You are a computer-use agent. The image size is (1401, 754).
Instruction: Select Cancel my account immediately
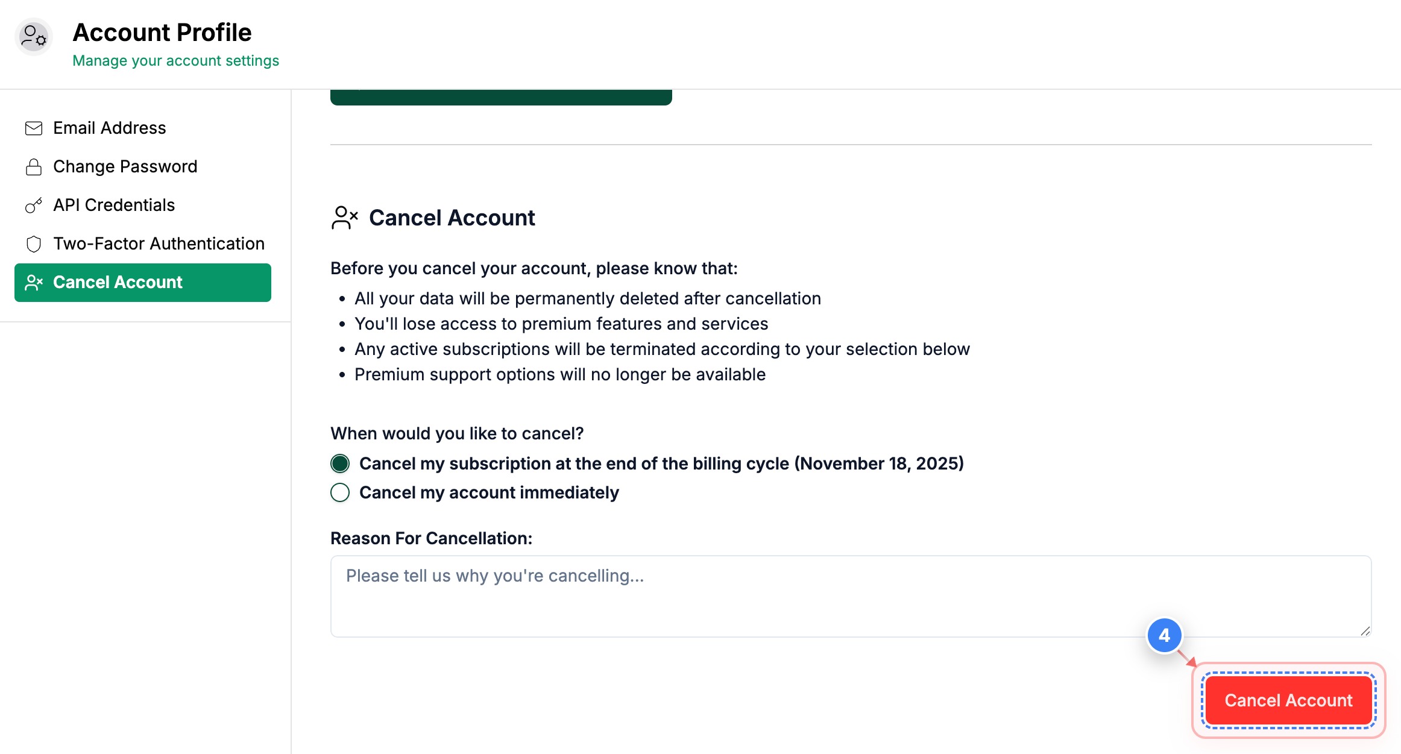point(340,492)
